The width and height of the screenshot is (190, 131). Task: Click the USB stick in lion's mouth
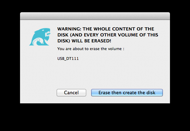coord(48,33)
